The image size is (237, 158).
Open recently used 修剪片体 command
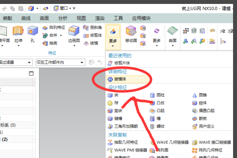(x=119, y=63)
